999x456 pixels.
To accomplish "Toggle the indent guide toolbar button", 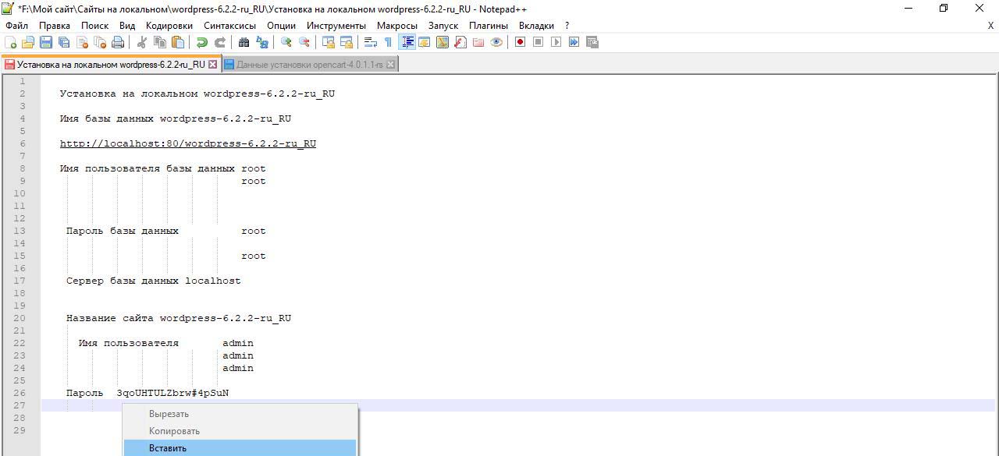I will (x=407, y=42).
